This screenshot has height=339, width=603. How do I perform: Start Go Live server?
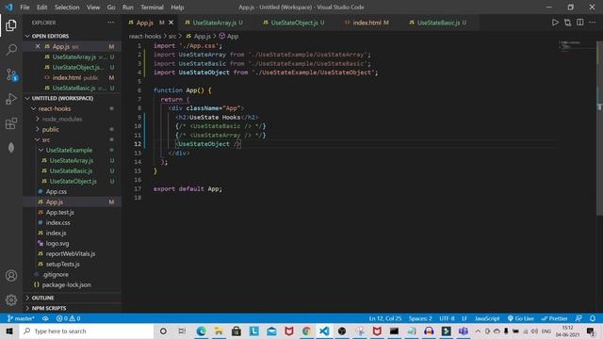click(x=521, y=318)
